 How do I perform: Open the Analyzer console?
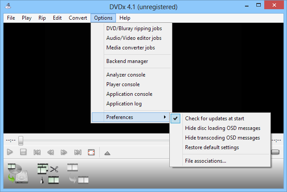[131, 75]
